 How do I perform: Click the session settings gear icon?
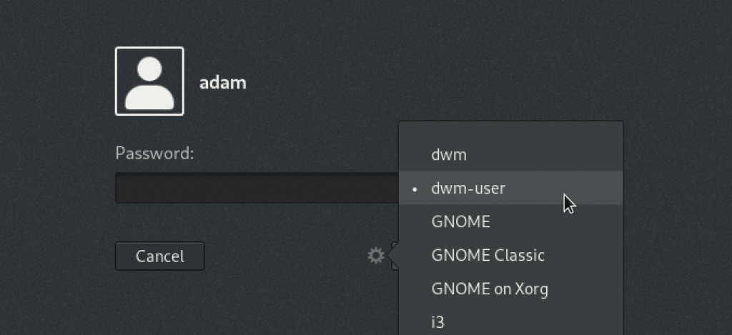coord(376,255)
